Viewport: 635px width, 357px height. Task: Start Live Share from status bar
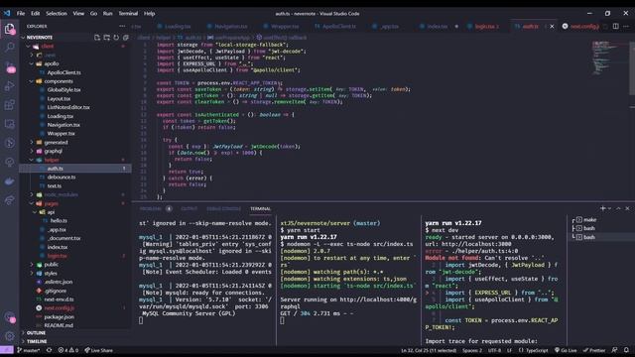point(98,350)
